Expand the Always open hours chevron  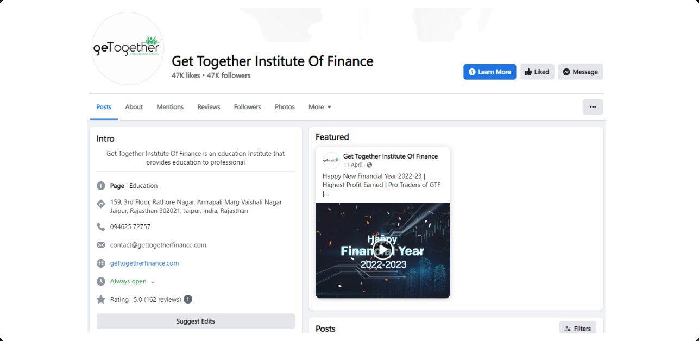tap(153, 282)
